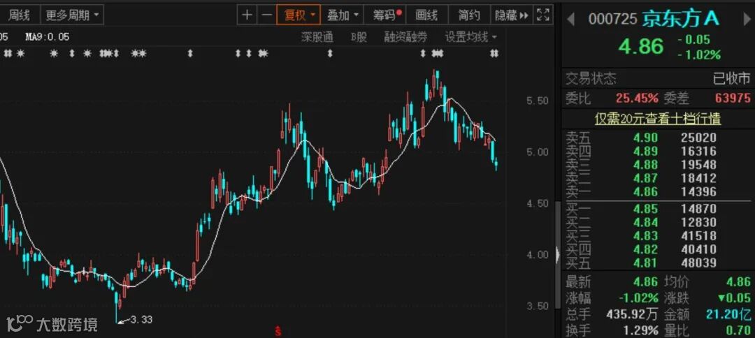755x338 pixels.
Task: Click the 换手 value 1.29%
Action: (x=639, y=330)
